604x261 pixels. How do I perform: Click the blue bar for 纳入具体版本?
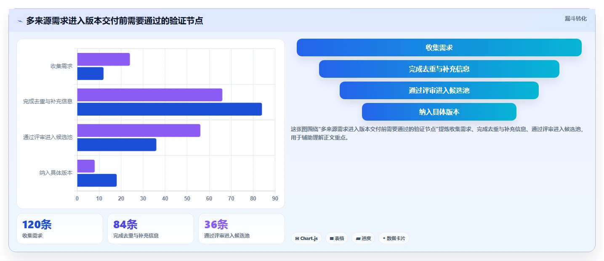(97, 180)
